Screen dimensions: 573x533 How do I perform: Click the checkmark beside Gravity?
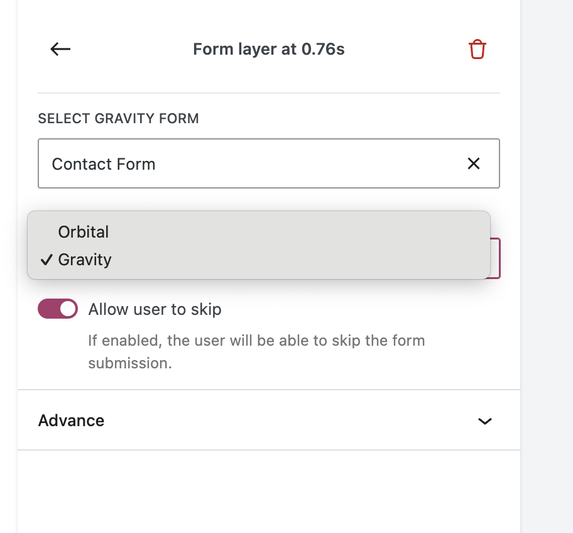(46, 260)
